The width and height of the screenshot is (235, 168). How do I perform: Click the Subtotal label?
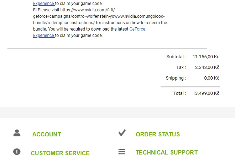[x=176, y=56]
